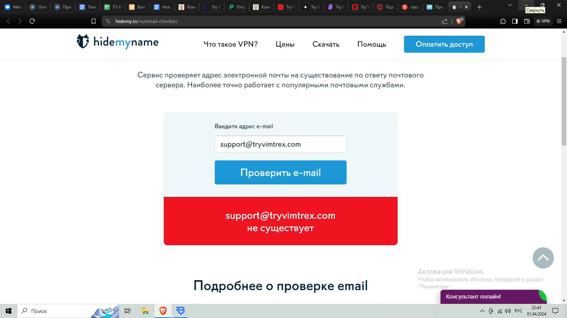Switch to the 'Под' tab

385,7
